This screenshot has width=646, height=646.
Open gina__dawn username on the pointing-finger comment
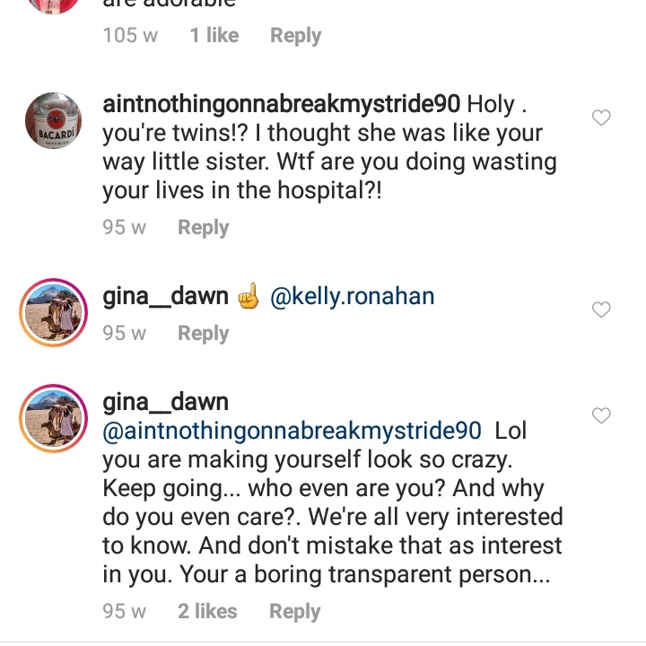pyautogui.click(x=165, y=296)
